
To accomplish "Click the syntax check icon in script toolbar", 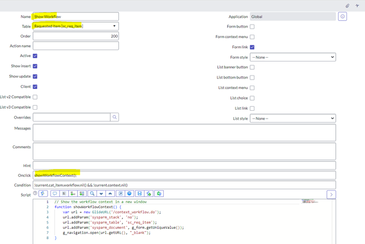I will 149,194.
